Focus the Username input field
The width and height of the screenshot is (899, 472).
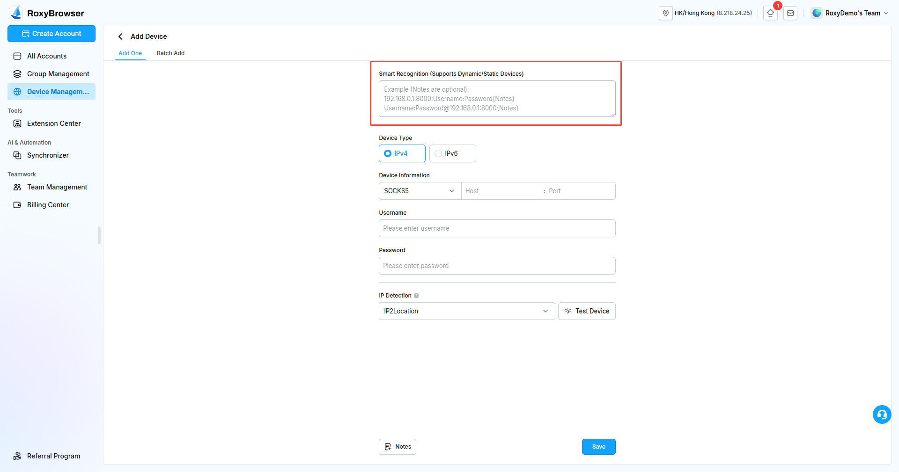[x=497, y=228]
